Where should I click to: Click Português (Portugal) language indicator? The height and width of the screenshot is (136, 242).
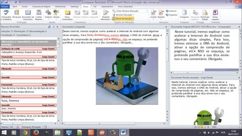(31, 127)
